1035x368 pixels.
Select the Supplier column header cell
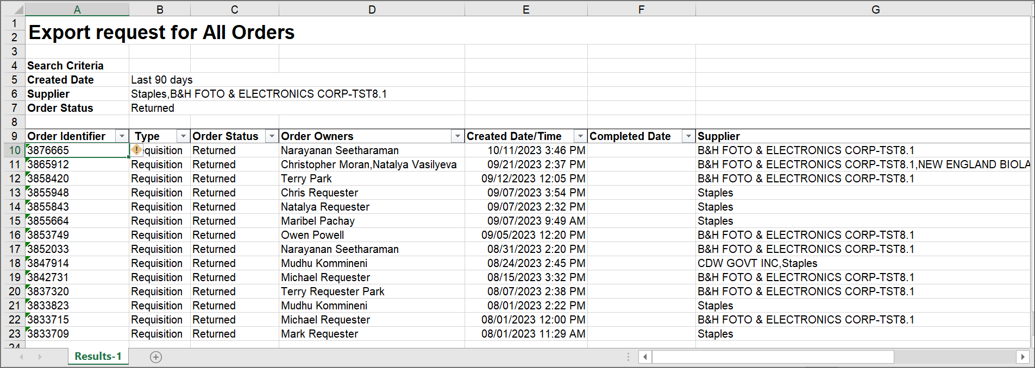(x=863, y=136)
